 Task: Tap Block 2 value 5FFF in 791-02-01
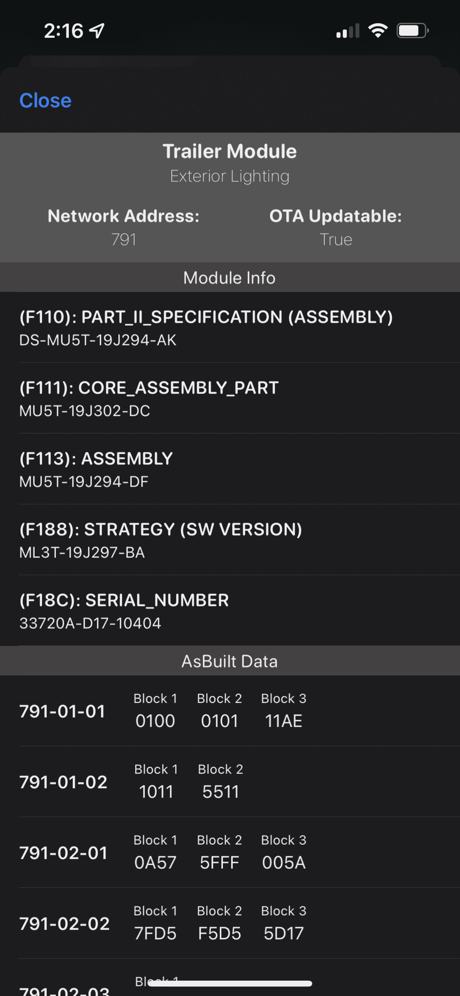tap(219, 862)
